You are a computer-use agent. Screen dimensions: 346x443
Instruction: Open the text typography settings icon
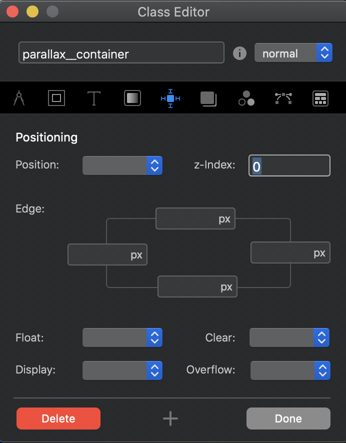94,98
